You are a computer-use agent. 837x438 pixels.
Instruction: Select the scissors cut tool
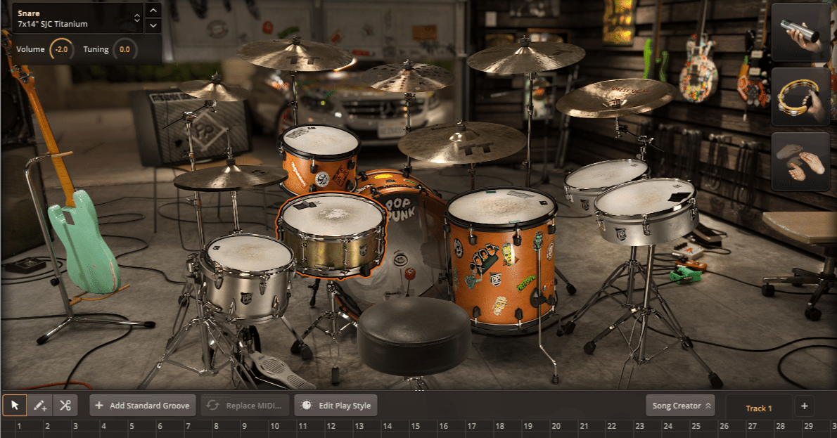(x=65, y=406)
